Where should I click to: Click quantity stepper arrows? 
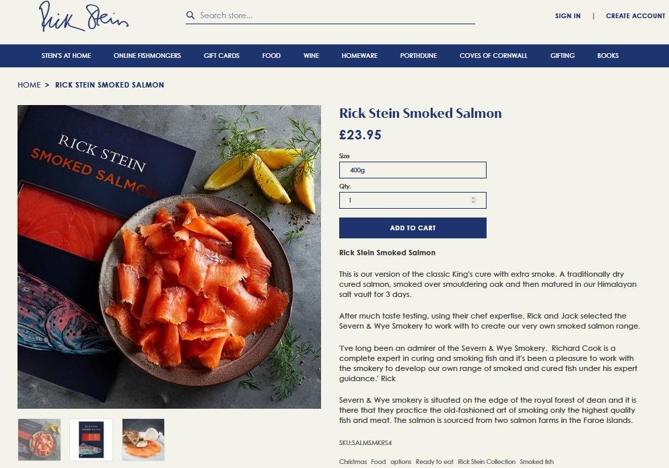(473, 200)
